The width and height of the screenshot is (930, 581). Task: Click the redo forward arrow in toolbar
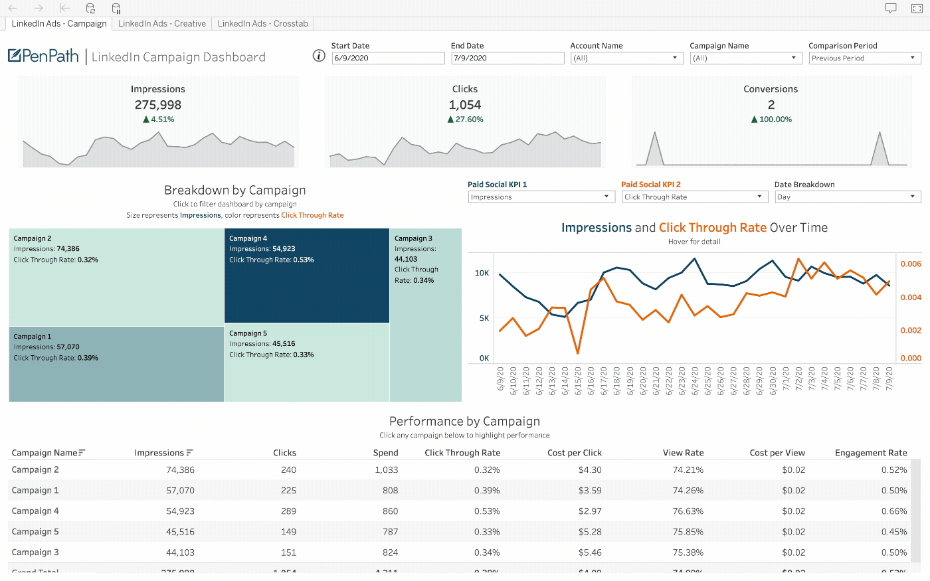click(x=39, y=8)
